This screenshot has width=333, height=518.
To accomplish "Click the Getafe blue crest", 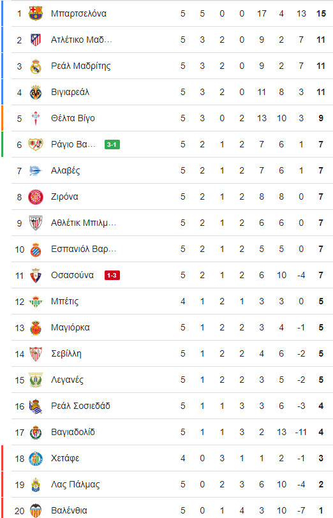I will click(36, 459).
